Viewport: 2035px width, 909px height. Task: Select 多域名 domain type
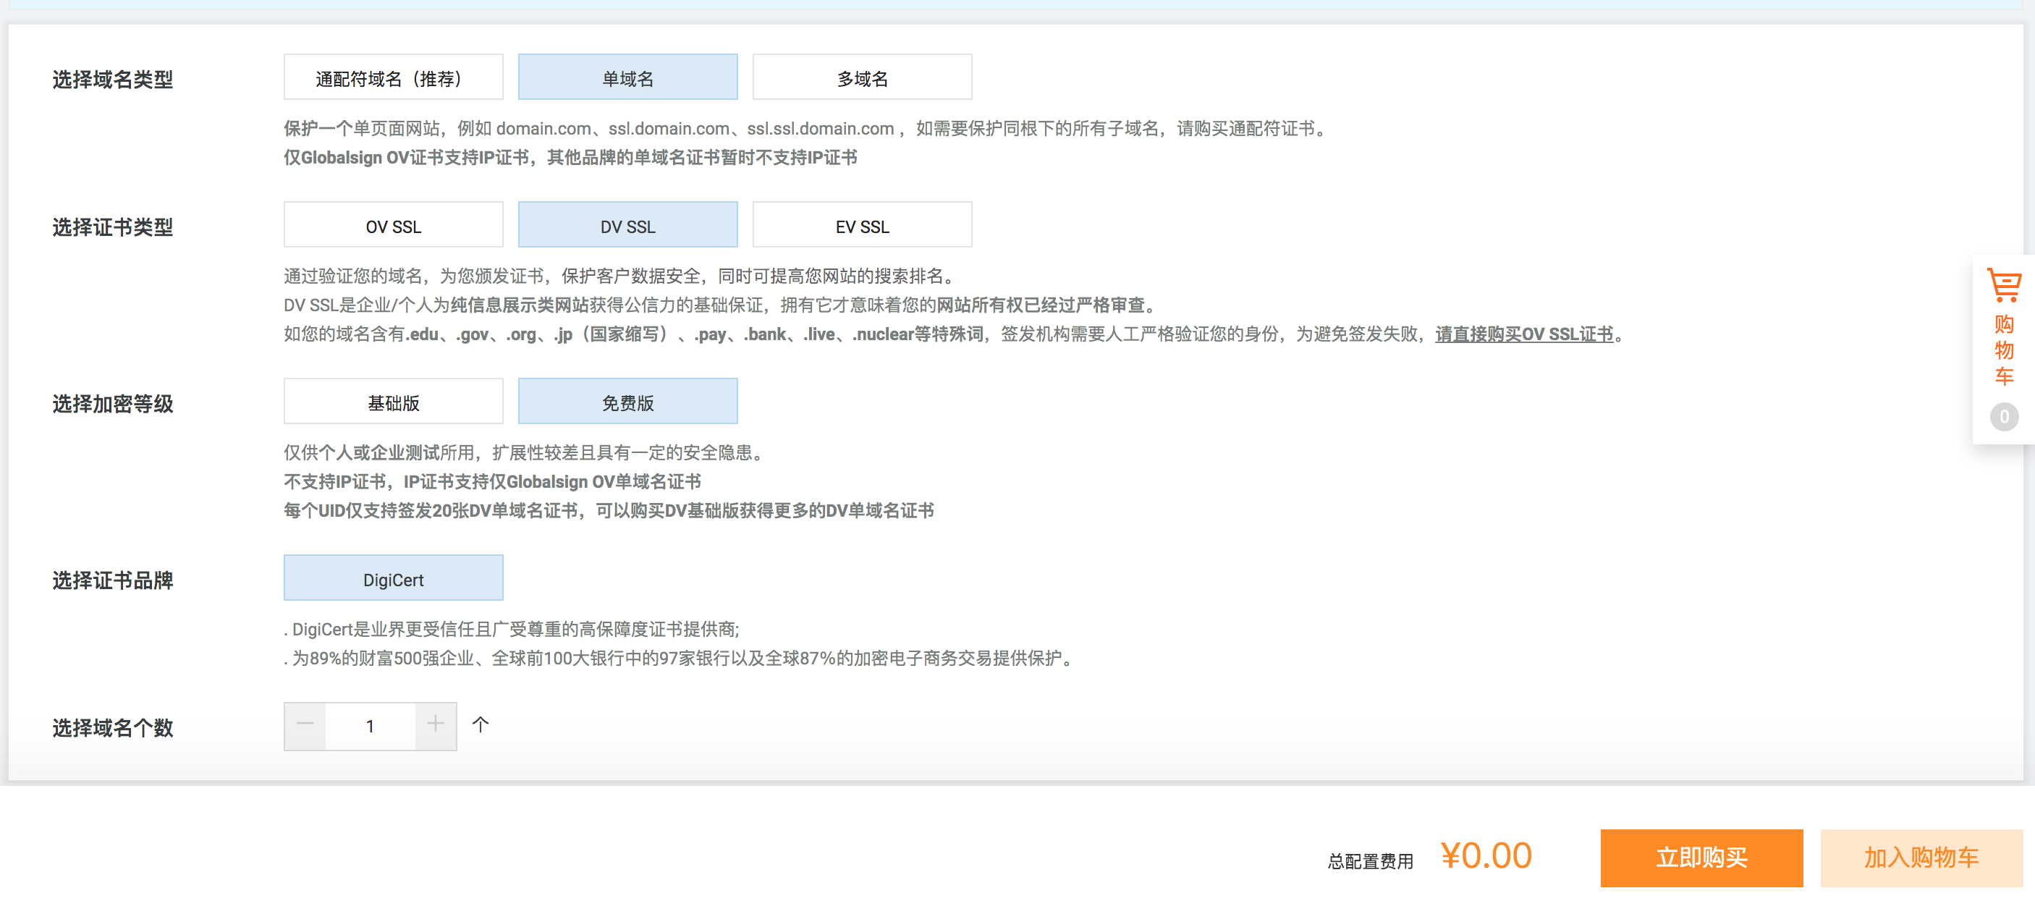(862, 77)
